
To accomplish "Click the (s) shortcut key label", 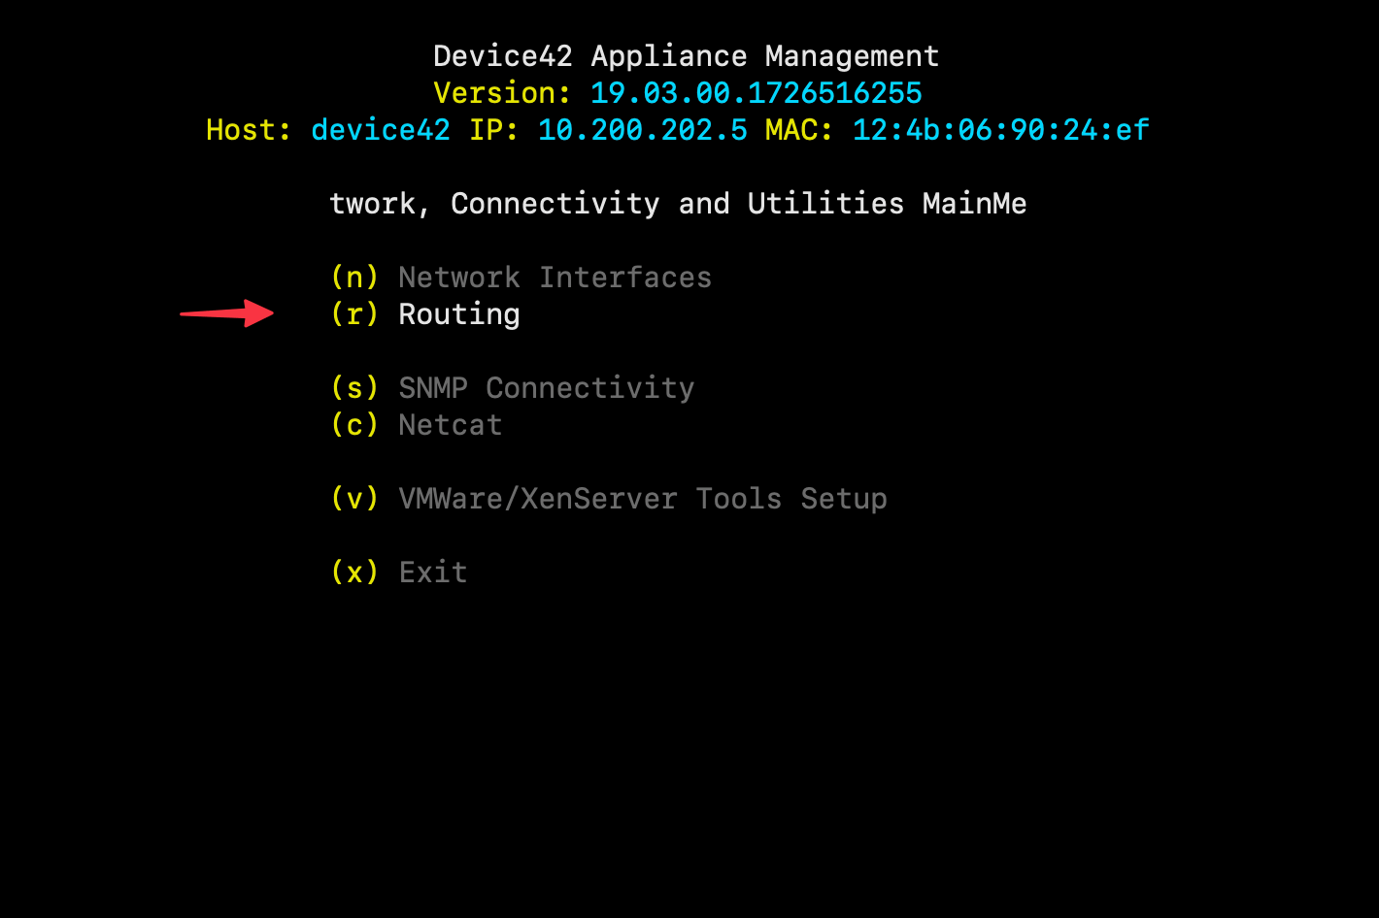I will [x=353, y=387].
